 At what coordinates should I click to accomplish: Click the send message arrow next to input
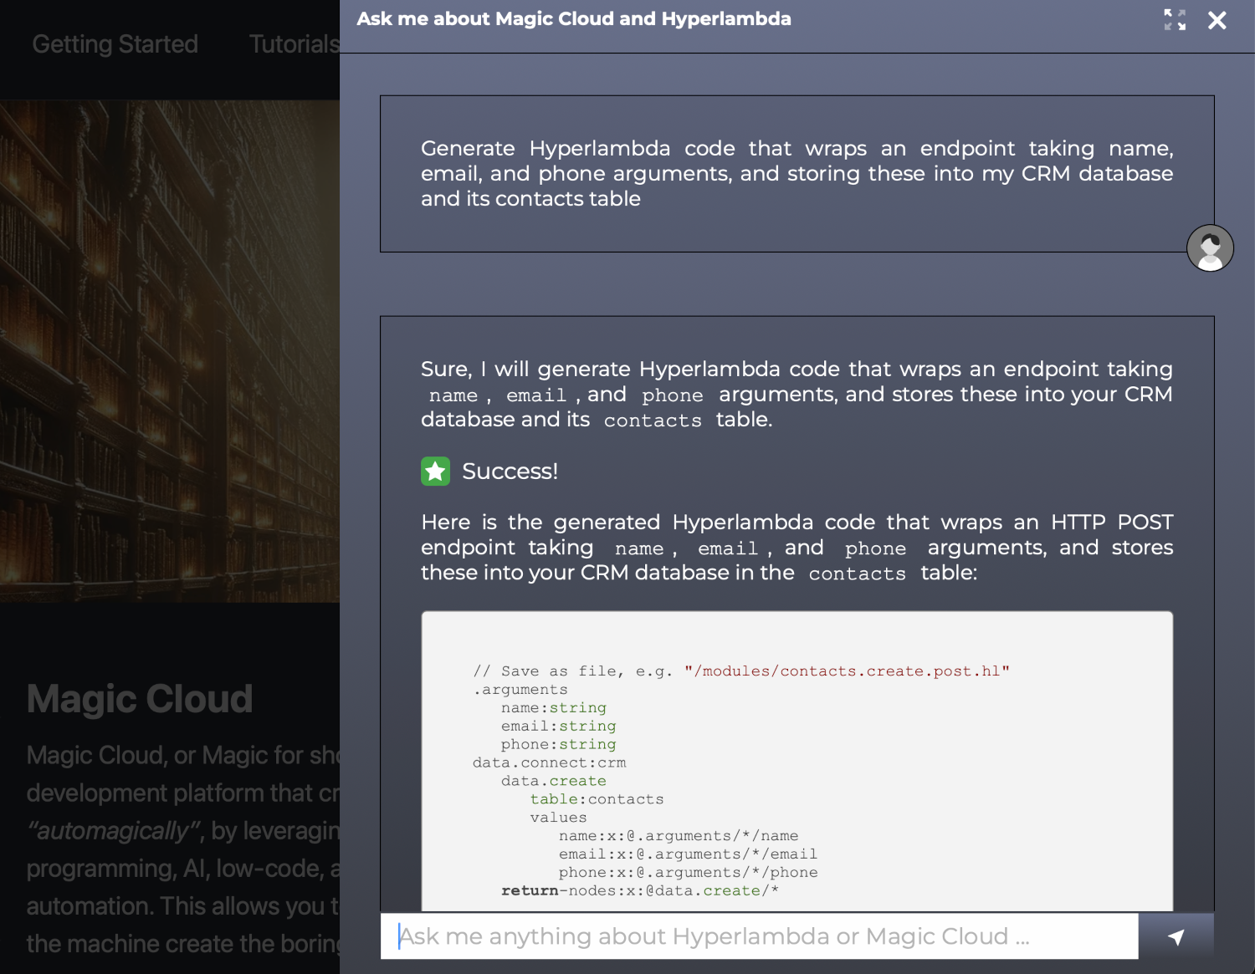[x=1176, y=936]
